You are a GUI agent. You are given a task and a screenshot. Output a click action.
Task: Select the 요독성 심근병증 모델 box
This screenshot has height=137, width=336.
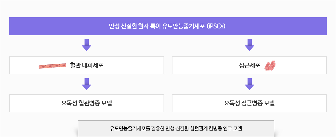(x=249, y=103)
